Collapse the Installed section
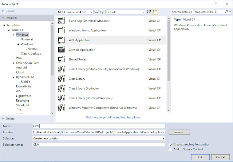233x162 pixels. [3, 18]
